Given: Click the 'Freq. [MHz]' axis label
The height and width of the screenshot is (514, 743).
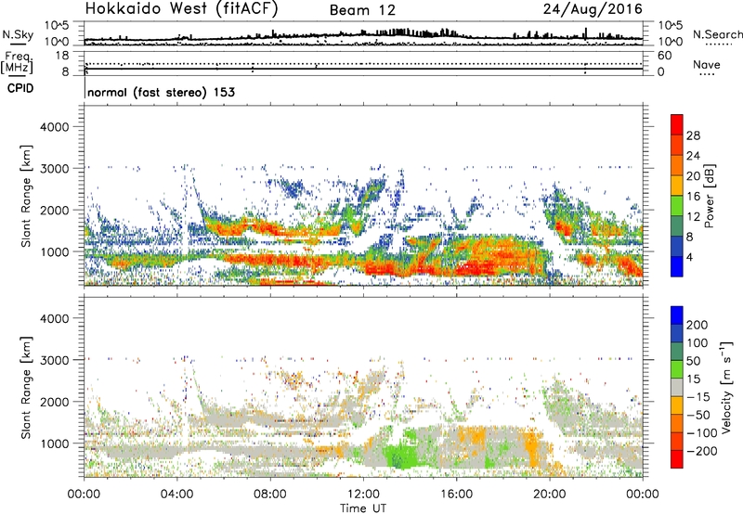Looking at the screenshot, I should pos(18,63).
